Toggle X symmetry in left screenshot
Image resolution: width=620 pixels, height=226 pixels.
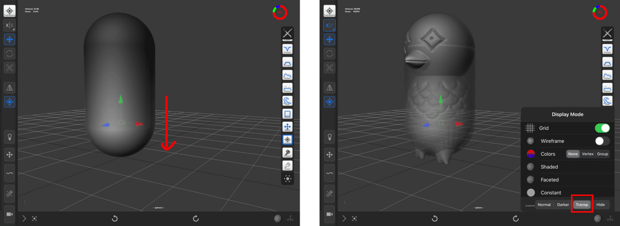click(x=10, y=25)
